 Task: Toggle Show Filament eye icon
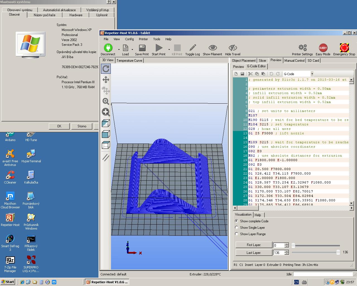click(x=213, y=48)
